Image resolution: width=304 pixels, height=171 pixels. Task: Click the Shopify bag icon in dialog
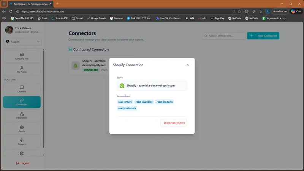pos(122,85)
